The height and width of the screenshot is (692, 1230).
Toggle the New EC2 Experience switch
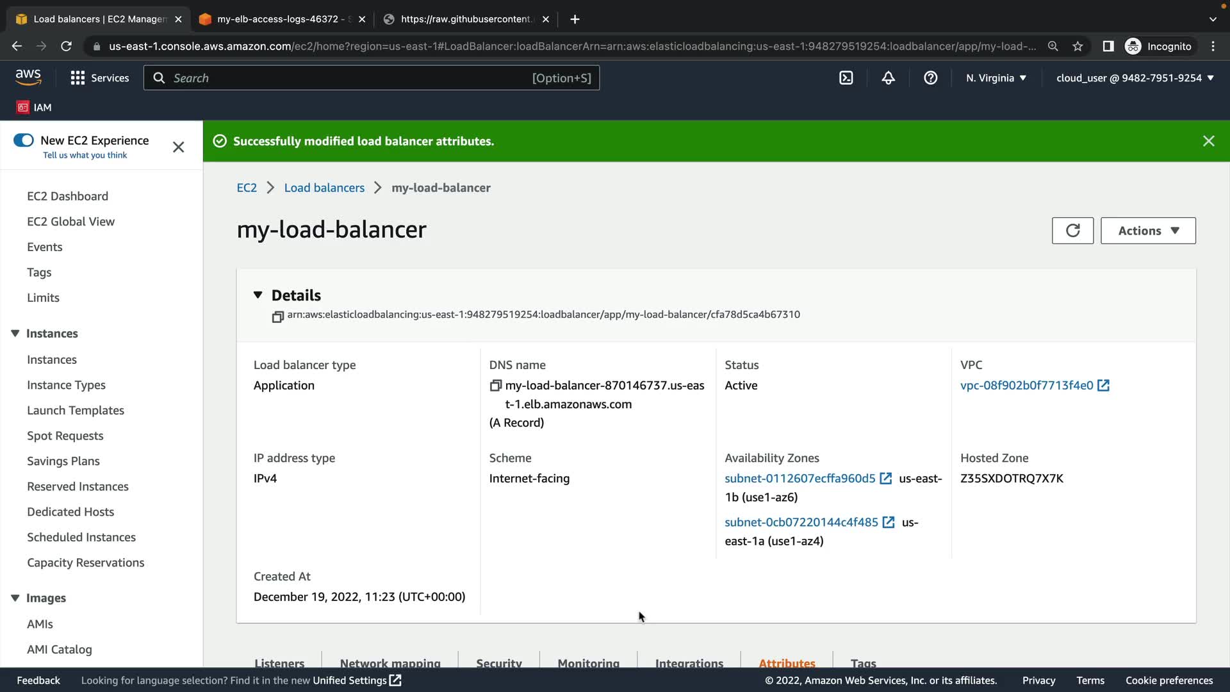(24, 140)
